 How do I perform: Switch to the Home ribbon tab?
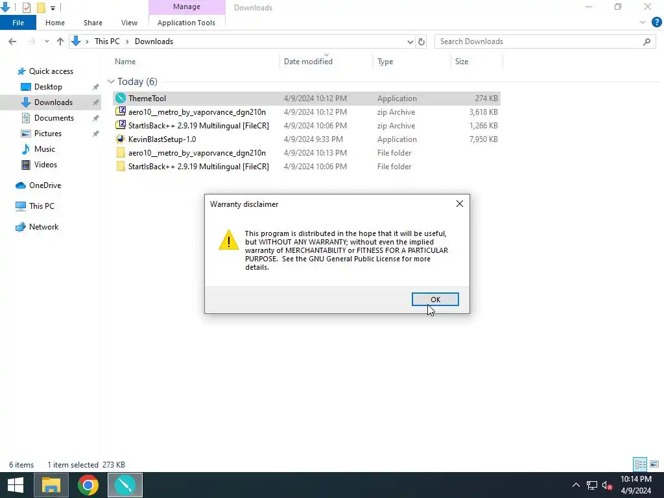(55, 23)
